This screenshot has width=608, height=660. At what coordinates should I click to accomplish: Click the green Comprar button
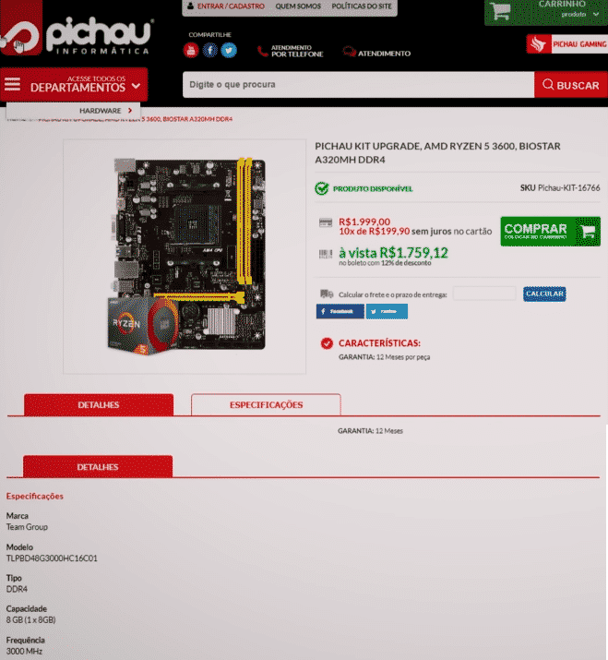(x=551, y=232)
